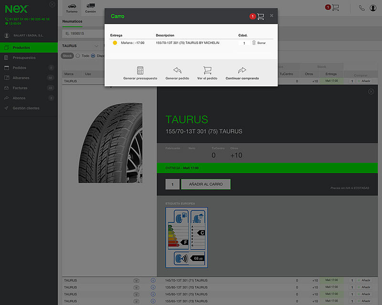Click the green ENTREGA Mañ 17:00 bar
Image resolution: width=382 pixels, height=305 pixels.
coord(267,168)
